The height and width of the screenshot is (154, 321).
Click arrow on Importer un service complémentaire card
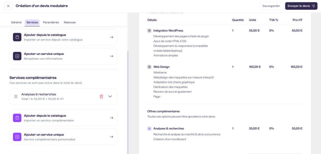click(111, 118)
